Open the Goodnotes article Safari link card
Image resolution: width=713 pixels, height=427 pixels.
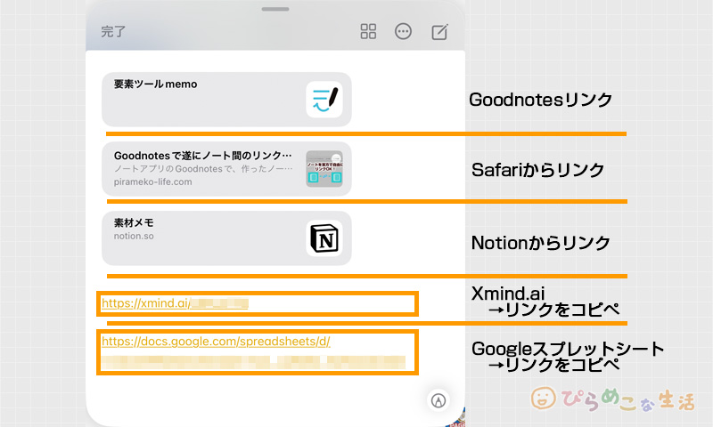[226, 169]
